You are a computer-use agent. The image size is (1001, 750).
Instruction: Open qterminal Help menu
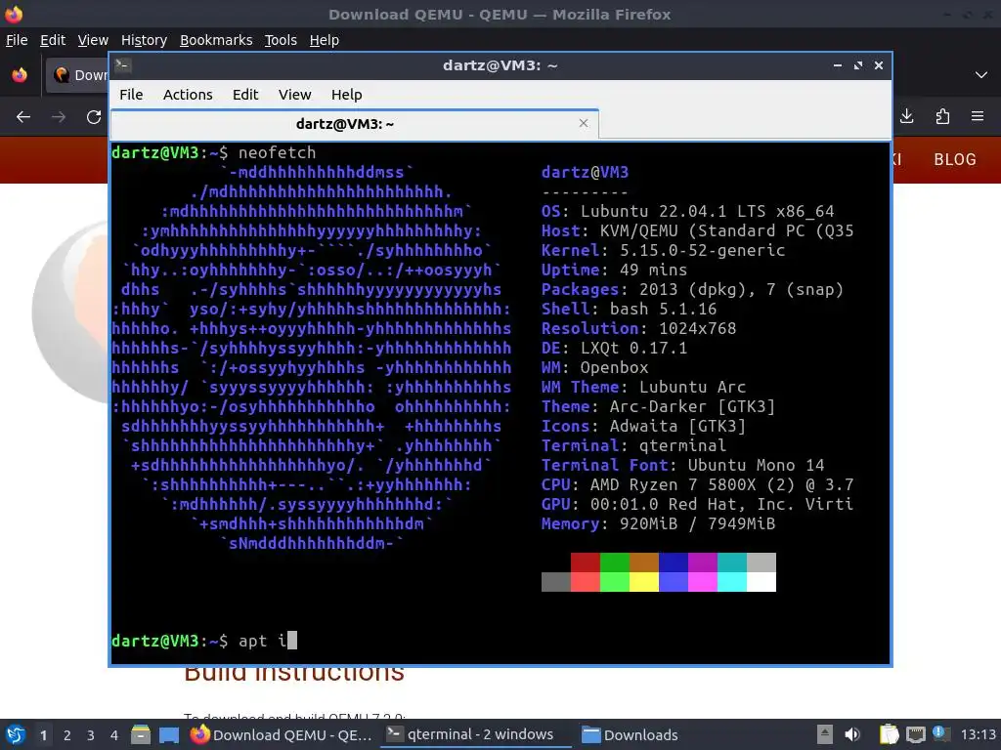pyautogui.click(x=347, y=95)
